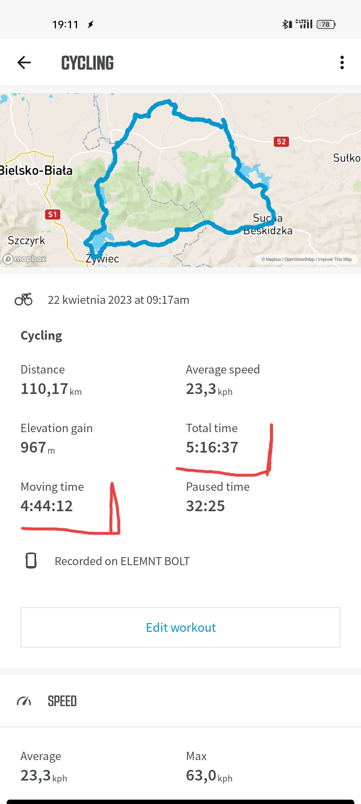This screenshot has height=804, width=361.
Task: Tap the S1 road marker on map
Action: (x=52, y=214)
